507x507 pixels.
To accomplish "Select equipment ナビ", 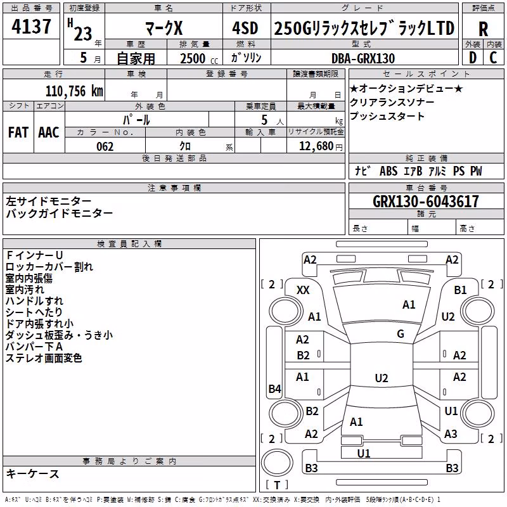I will (363, 170).
